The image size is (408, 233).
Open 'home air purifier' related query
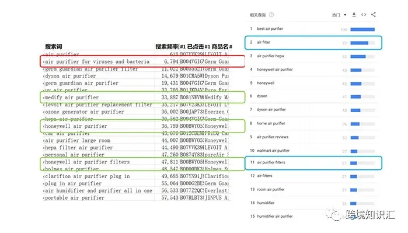[x=271, y=123]
